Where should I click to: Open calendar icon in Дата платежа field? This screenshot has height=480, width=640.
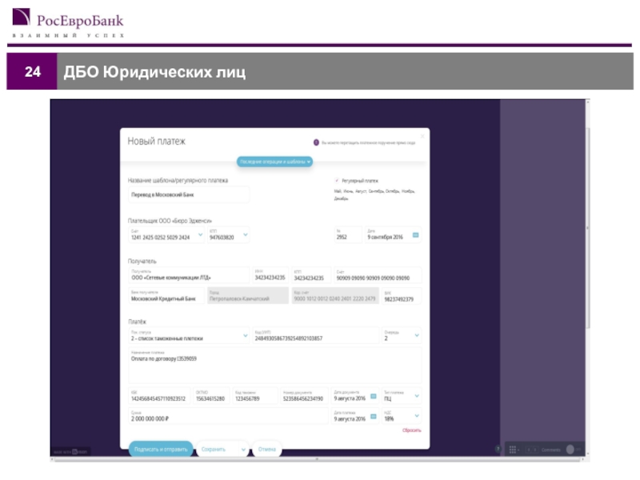tap(373, 417)
